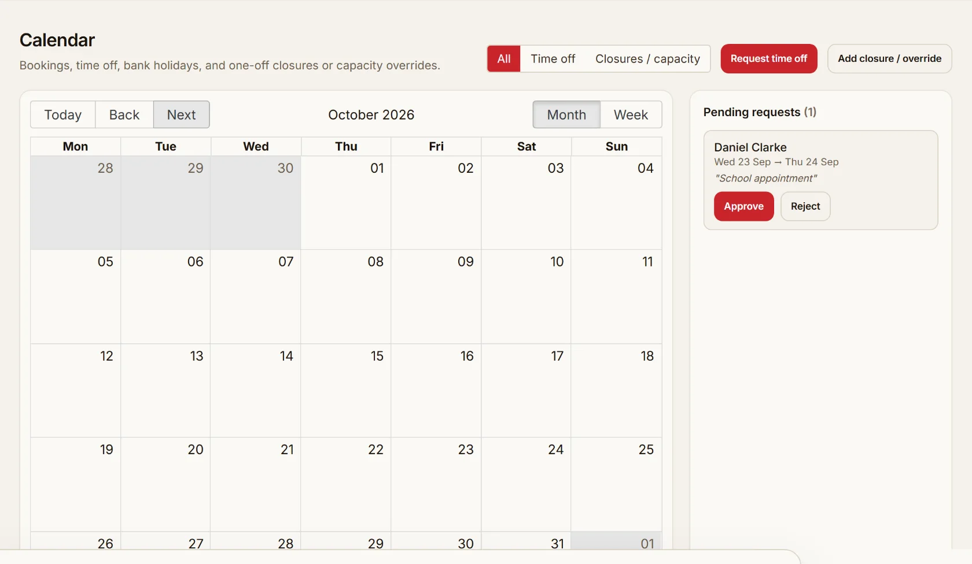Select the Sun column header

coord(617,146)
